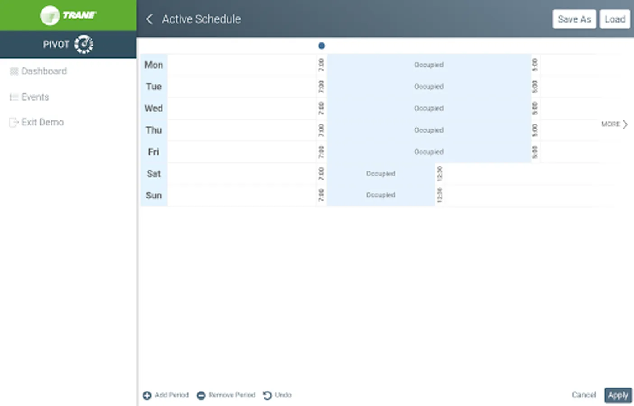Click the Exit Demo door icon
The height and width of the screenshot is (406, 634).
click(14, 122)
